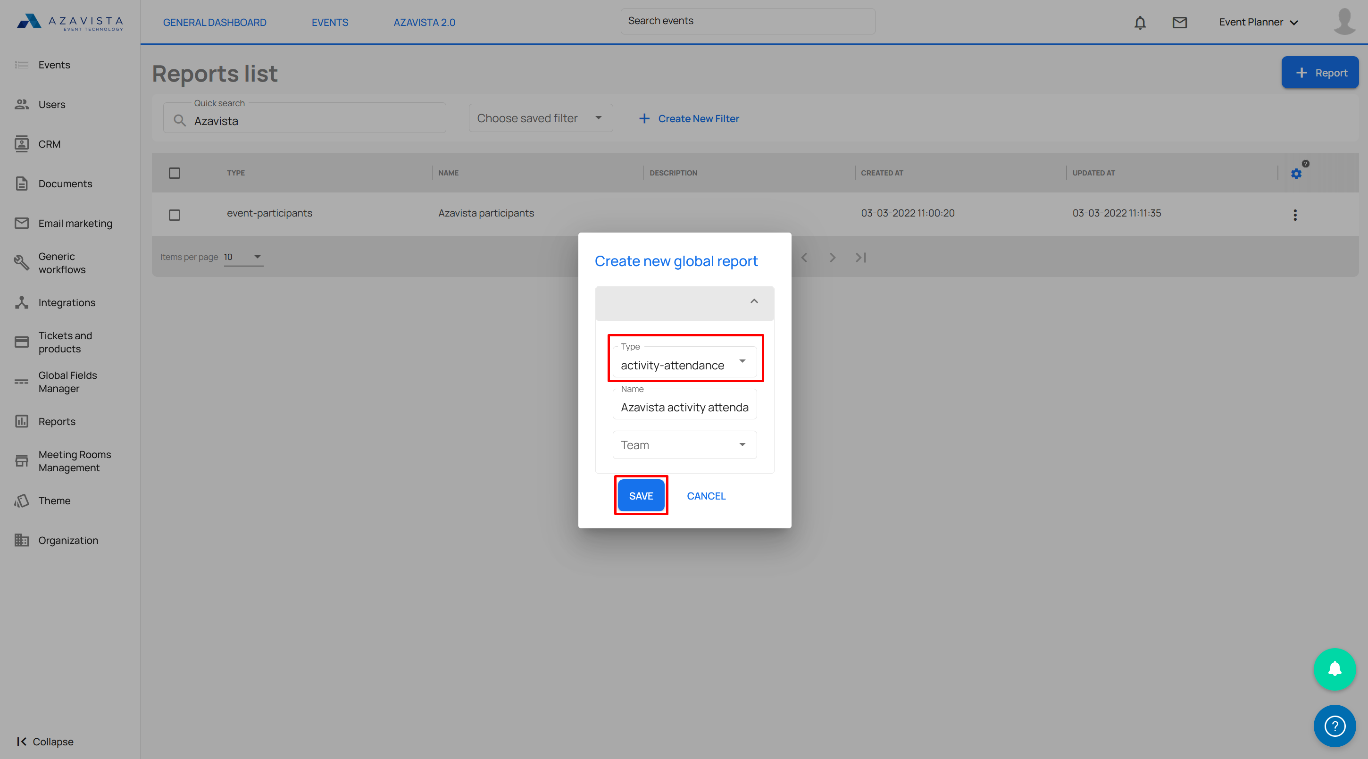Screen dimensions: 1368x759
Task: Click created date 03-03-2022 11:00:20
Action: coord(908,213)
